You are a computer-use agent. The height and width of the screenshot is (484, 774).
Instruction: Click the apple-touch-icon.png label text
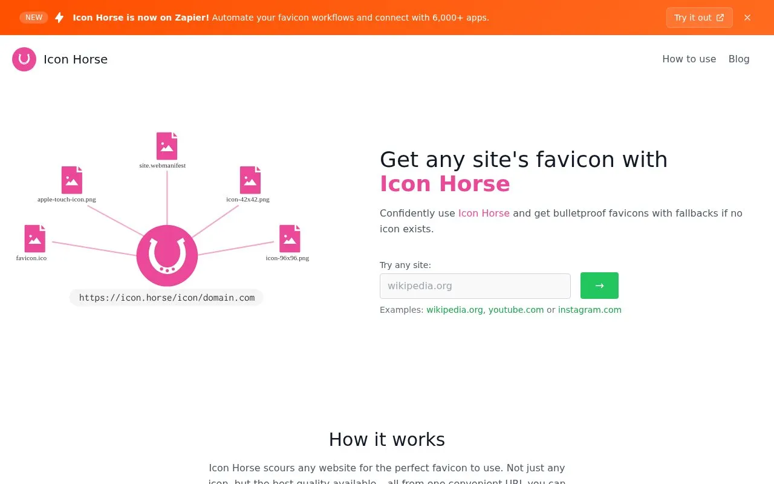pyautogui.click(x=67, y=199)
